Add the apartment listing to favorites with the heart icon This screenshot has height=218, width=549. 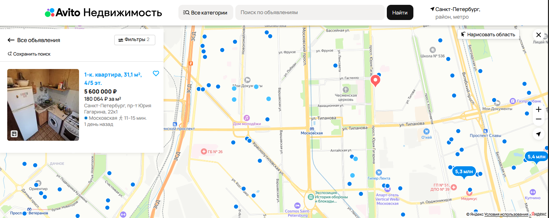[x=156, y=73]
